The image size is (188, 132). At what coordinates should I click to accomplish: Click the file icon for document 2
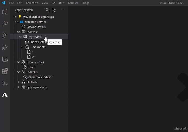click(x=29, y=57)
